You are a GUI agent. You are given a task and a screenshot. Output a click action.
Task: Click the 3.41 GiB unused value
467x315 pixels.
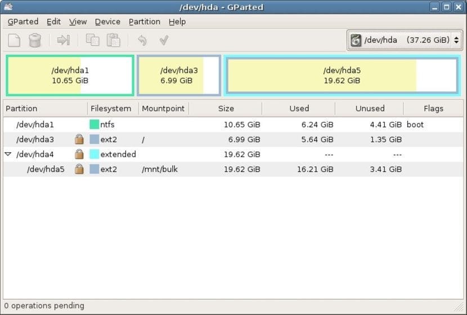point(385,169)
